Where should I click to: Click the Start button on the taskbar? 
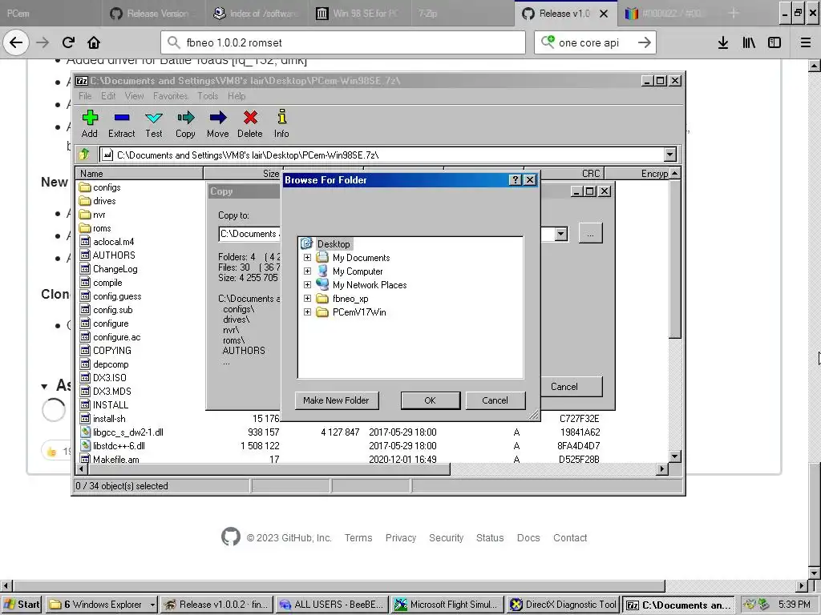22,605
